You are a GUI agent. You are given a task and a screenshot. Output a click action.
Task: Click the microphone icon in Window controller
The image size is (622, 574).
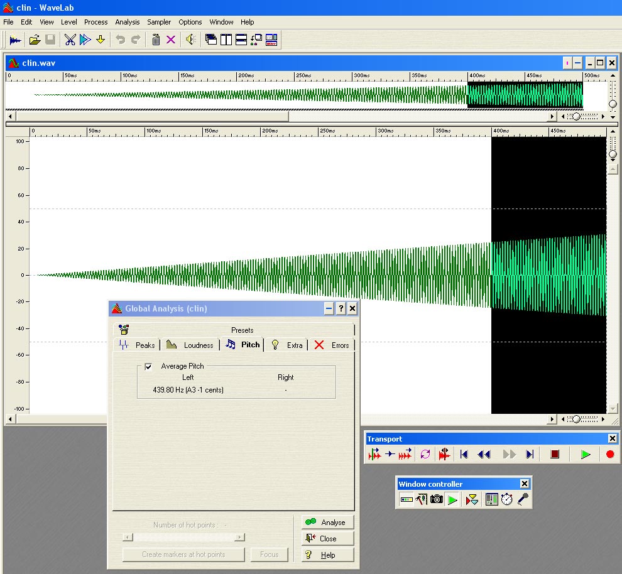(523, 500)
